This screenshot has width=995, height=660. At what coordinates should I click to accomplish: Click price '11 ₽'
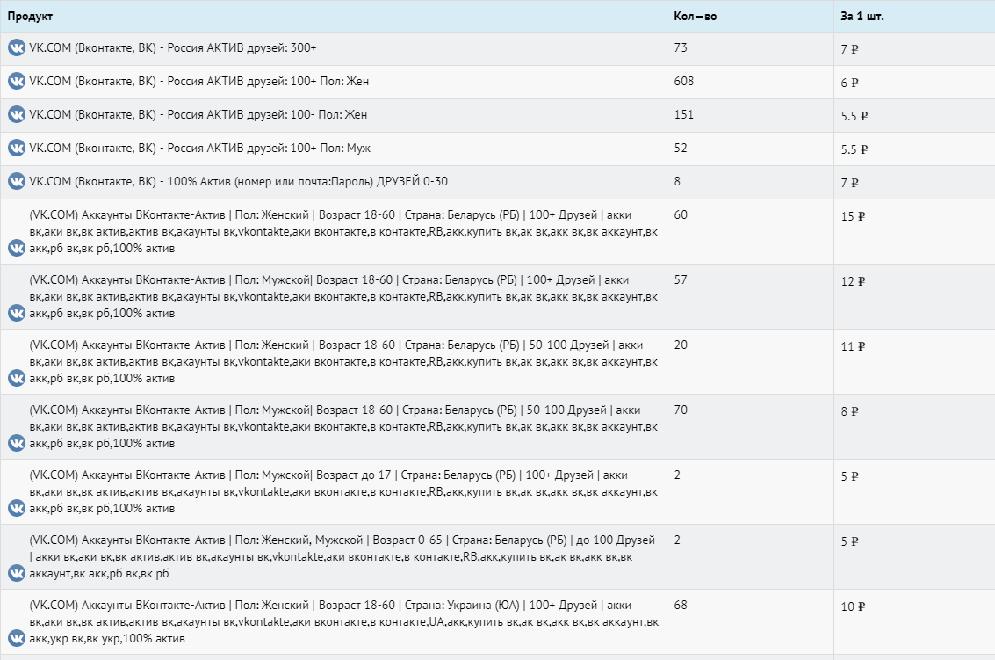[x=853, y=346]
